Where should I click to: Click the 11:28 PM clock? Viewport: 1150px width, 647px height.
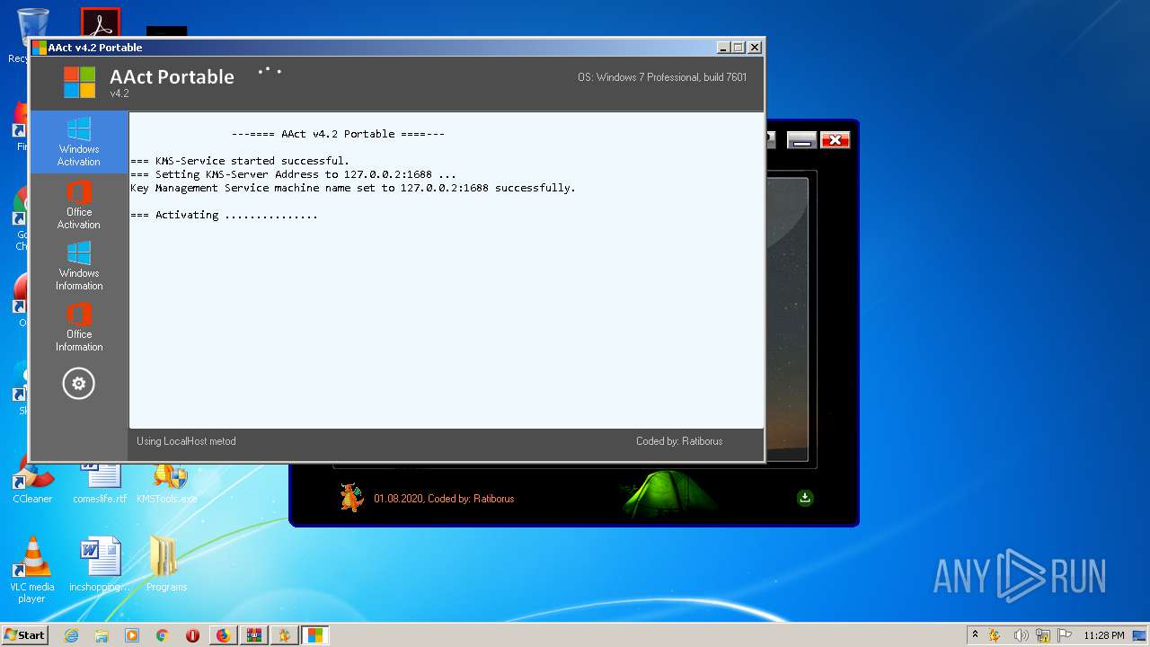[x=1104, y=635]
